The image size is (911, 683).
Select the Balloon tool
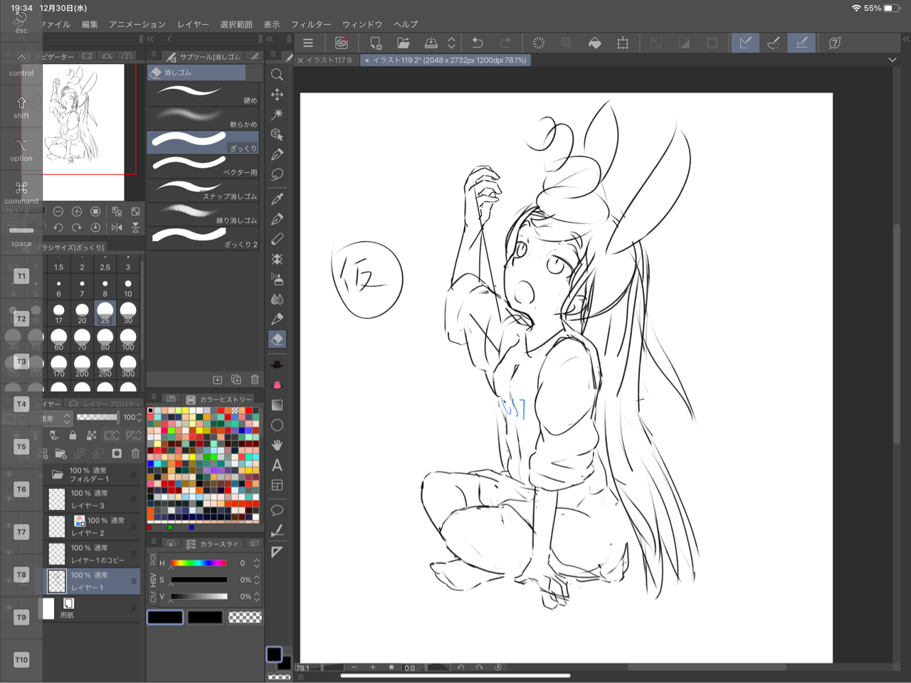pos(278,510)
